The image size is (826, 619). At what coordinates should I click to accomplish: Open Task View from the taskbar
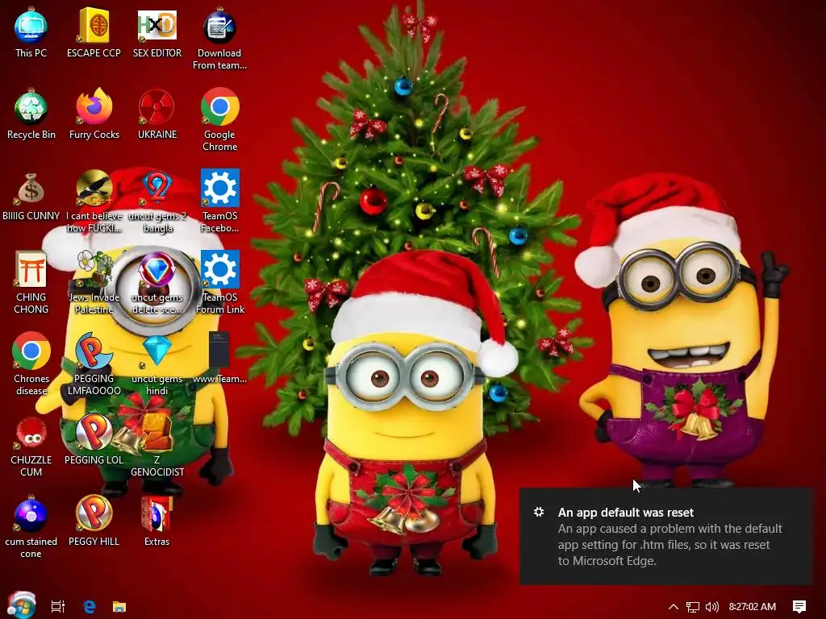pos(58,607)
